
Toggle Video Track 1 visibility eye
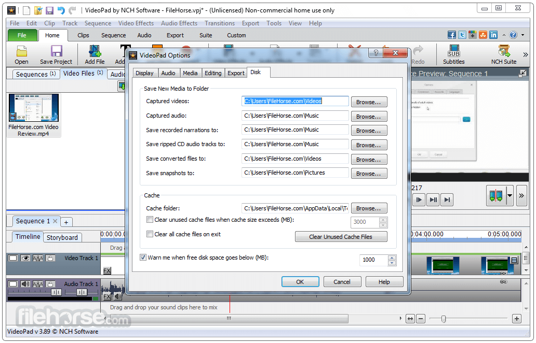click(x=25, y=258)
